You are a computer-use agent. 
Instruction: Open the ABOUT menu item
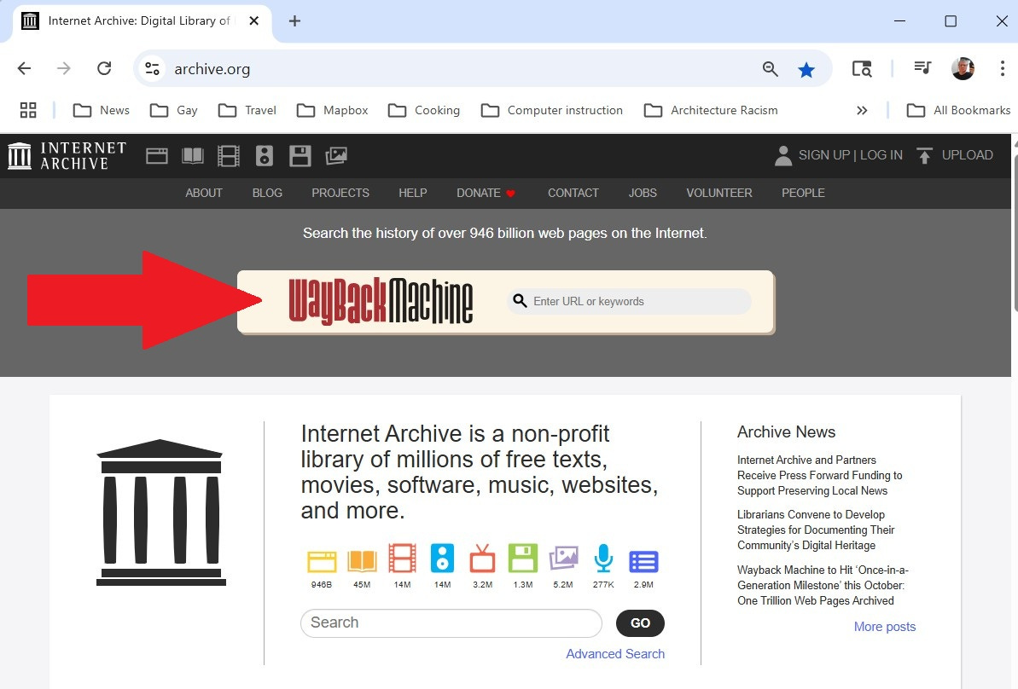(x=204, y=193)
